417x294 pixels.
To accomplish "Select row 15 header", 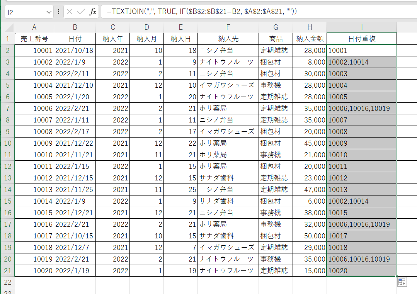I will point(8,201).
